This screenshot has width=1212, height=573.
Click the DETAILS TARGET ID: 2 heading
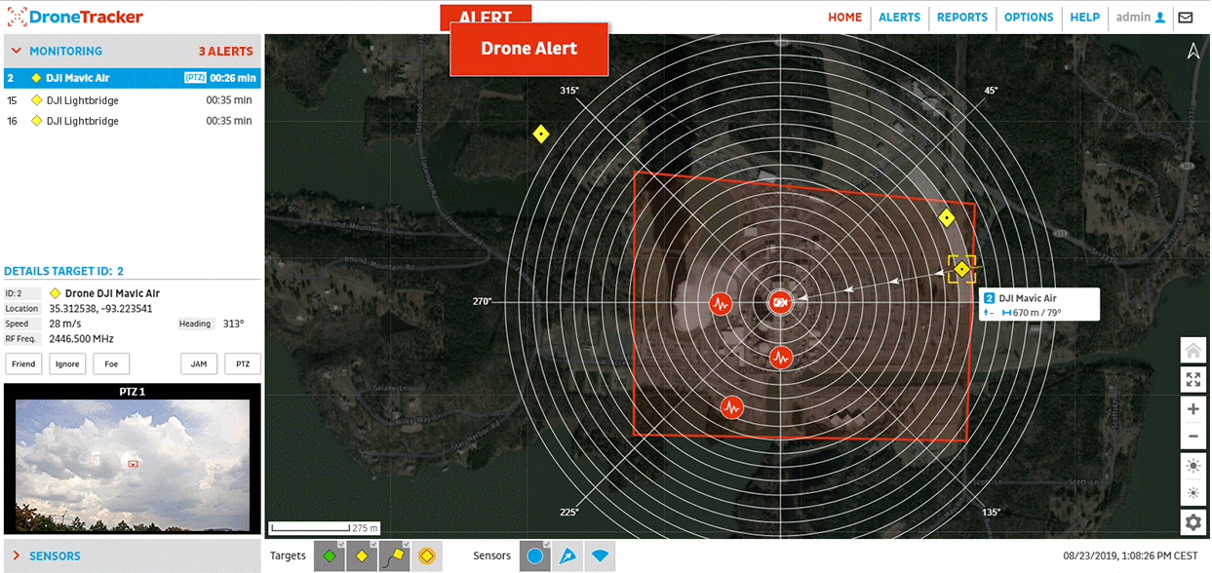[x=64, y=271]
